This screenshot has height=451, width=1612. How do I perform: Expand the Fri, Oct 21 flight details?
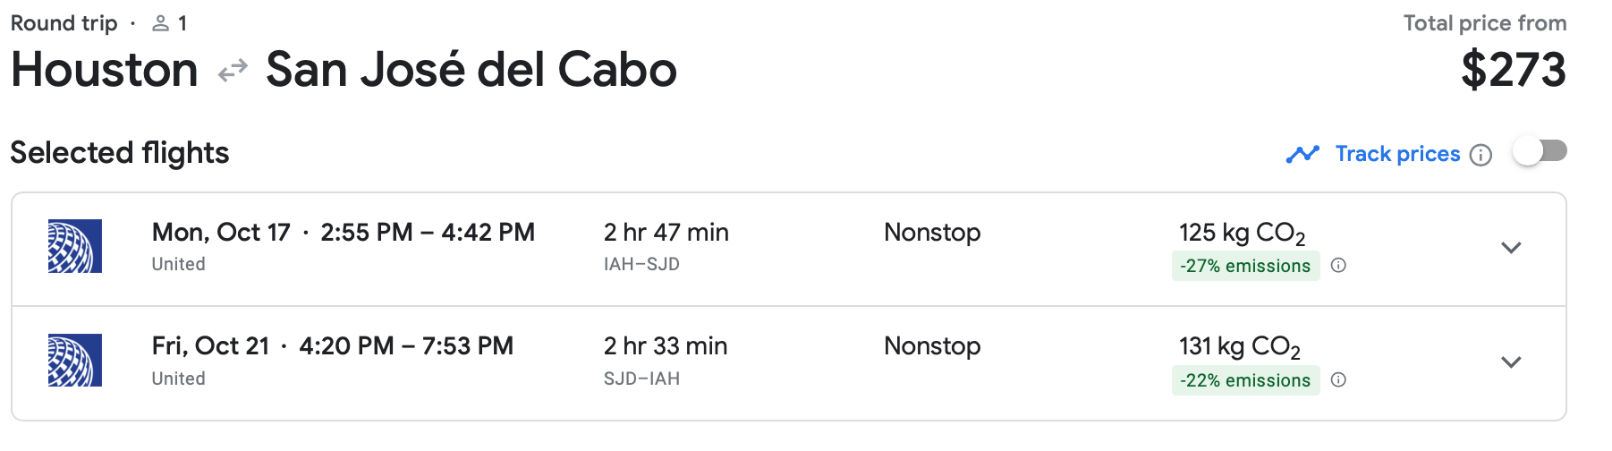1511,362
